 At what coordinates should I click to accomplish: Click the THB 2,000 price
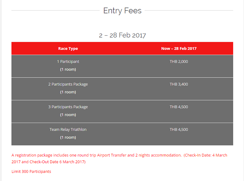click(179, 62)
